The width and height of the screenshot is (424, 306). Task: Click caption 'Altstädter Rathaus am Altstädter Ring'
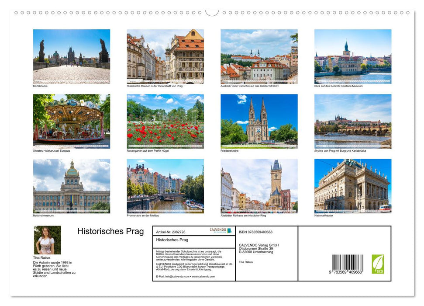tap(243, 216)
